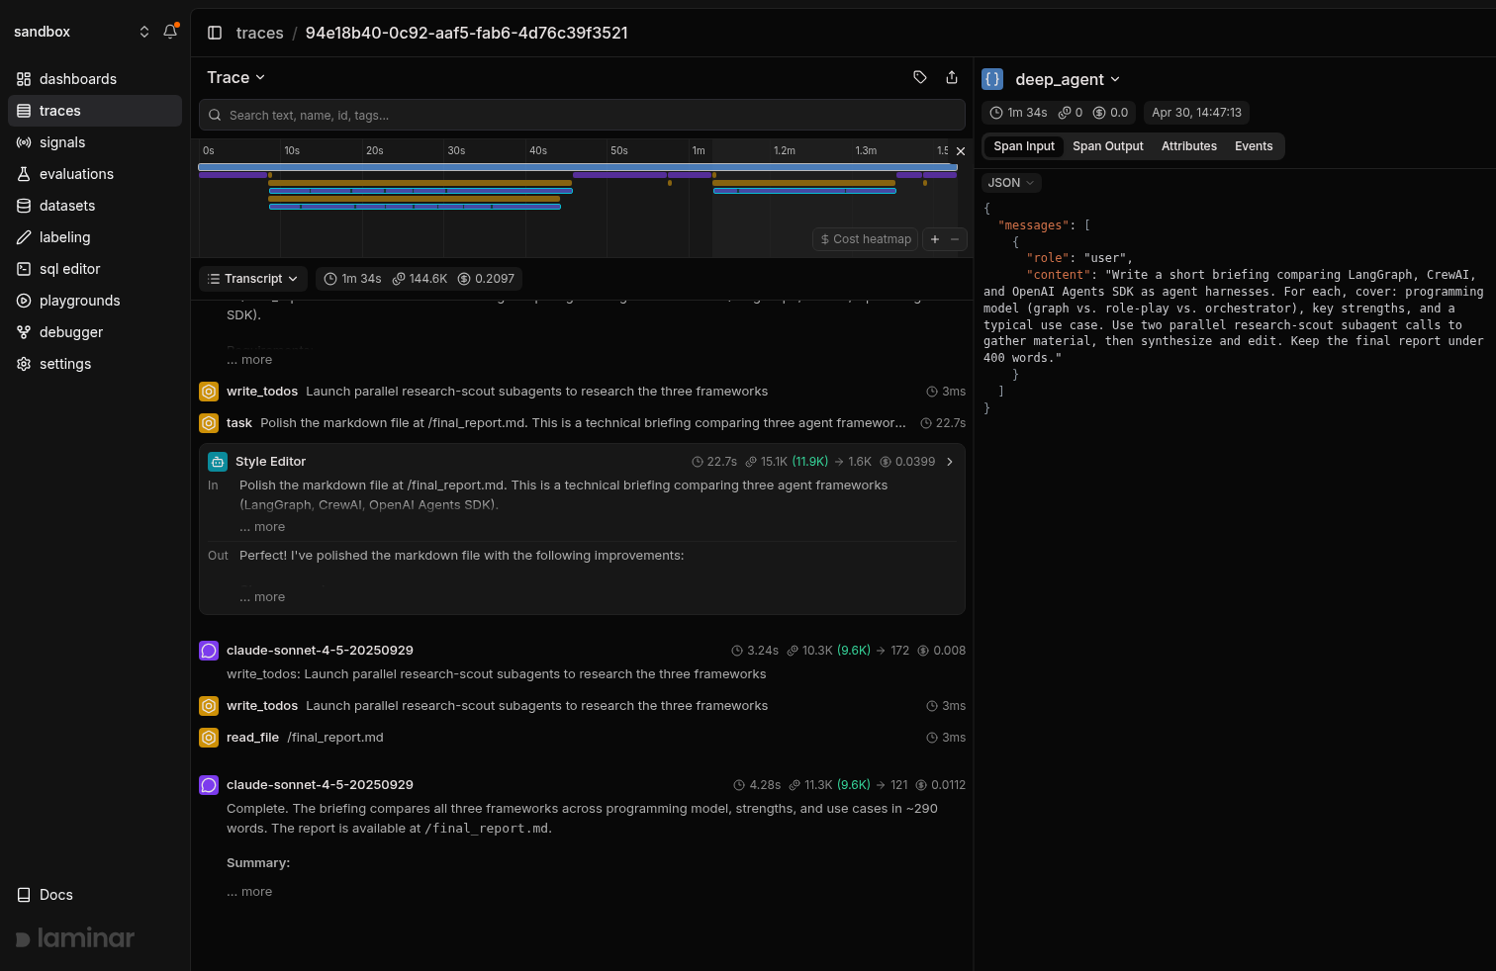This screenshot has width=1496, height=971.
Task: Show more of the final summary
Action: (249, 892)
